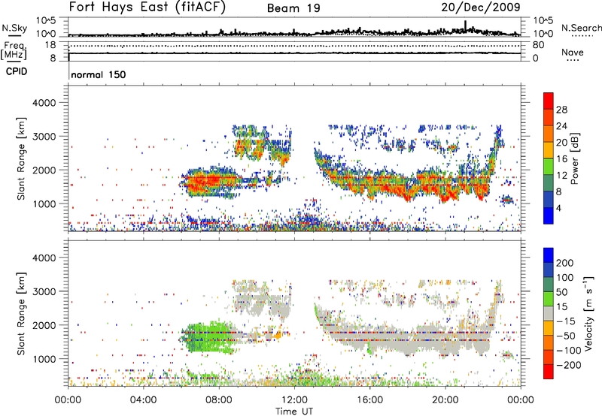Click the 'N.Sky' legend label
Screen dimensions: 602x416
tap(14, 28)
